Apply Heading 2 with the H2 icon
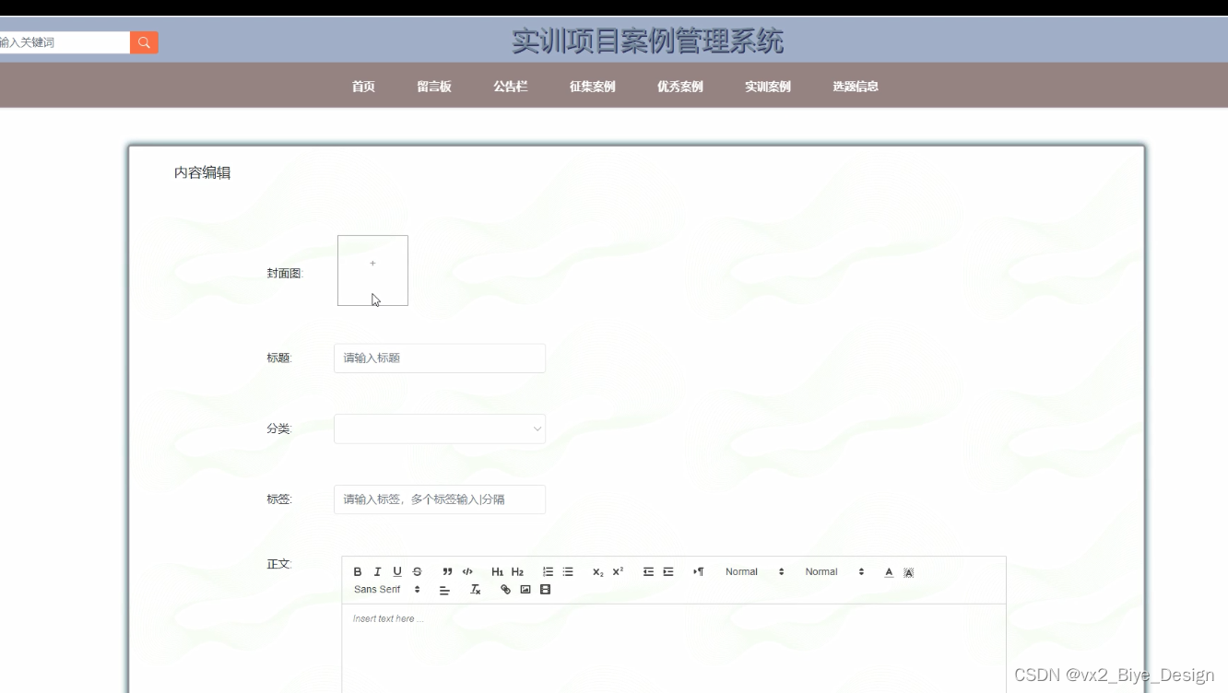 click(517, 572)
